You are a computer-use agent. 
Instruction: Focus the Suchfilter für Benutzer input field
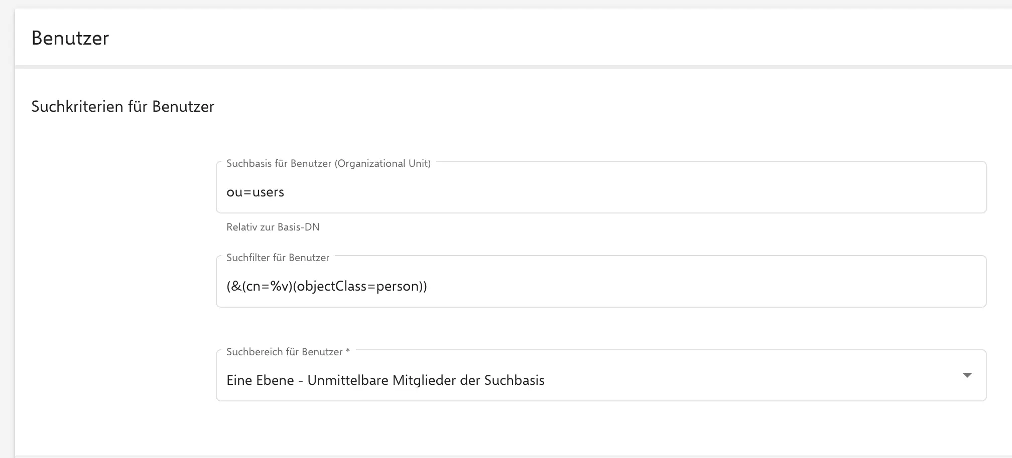(600, 286)
